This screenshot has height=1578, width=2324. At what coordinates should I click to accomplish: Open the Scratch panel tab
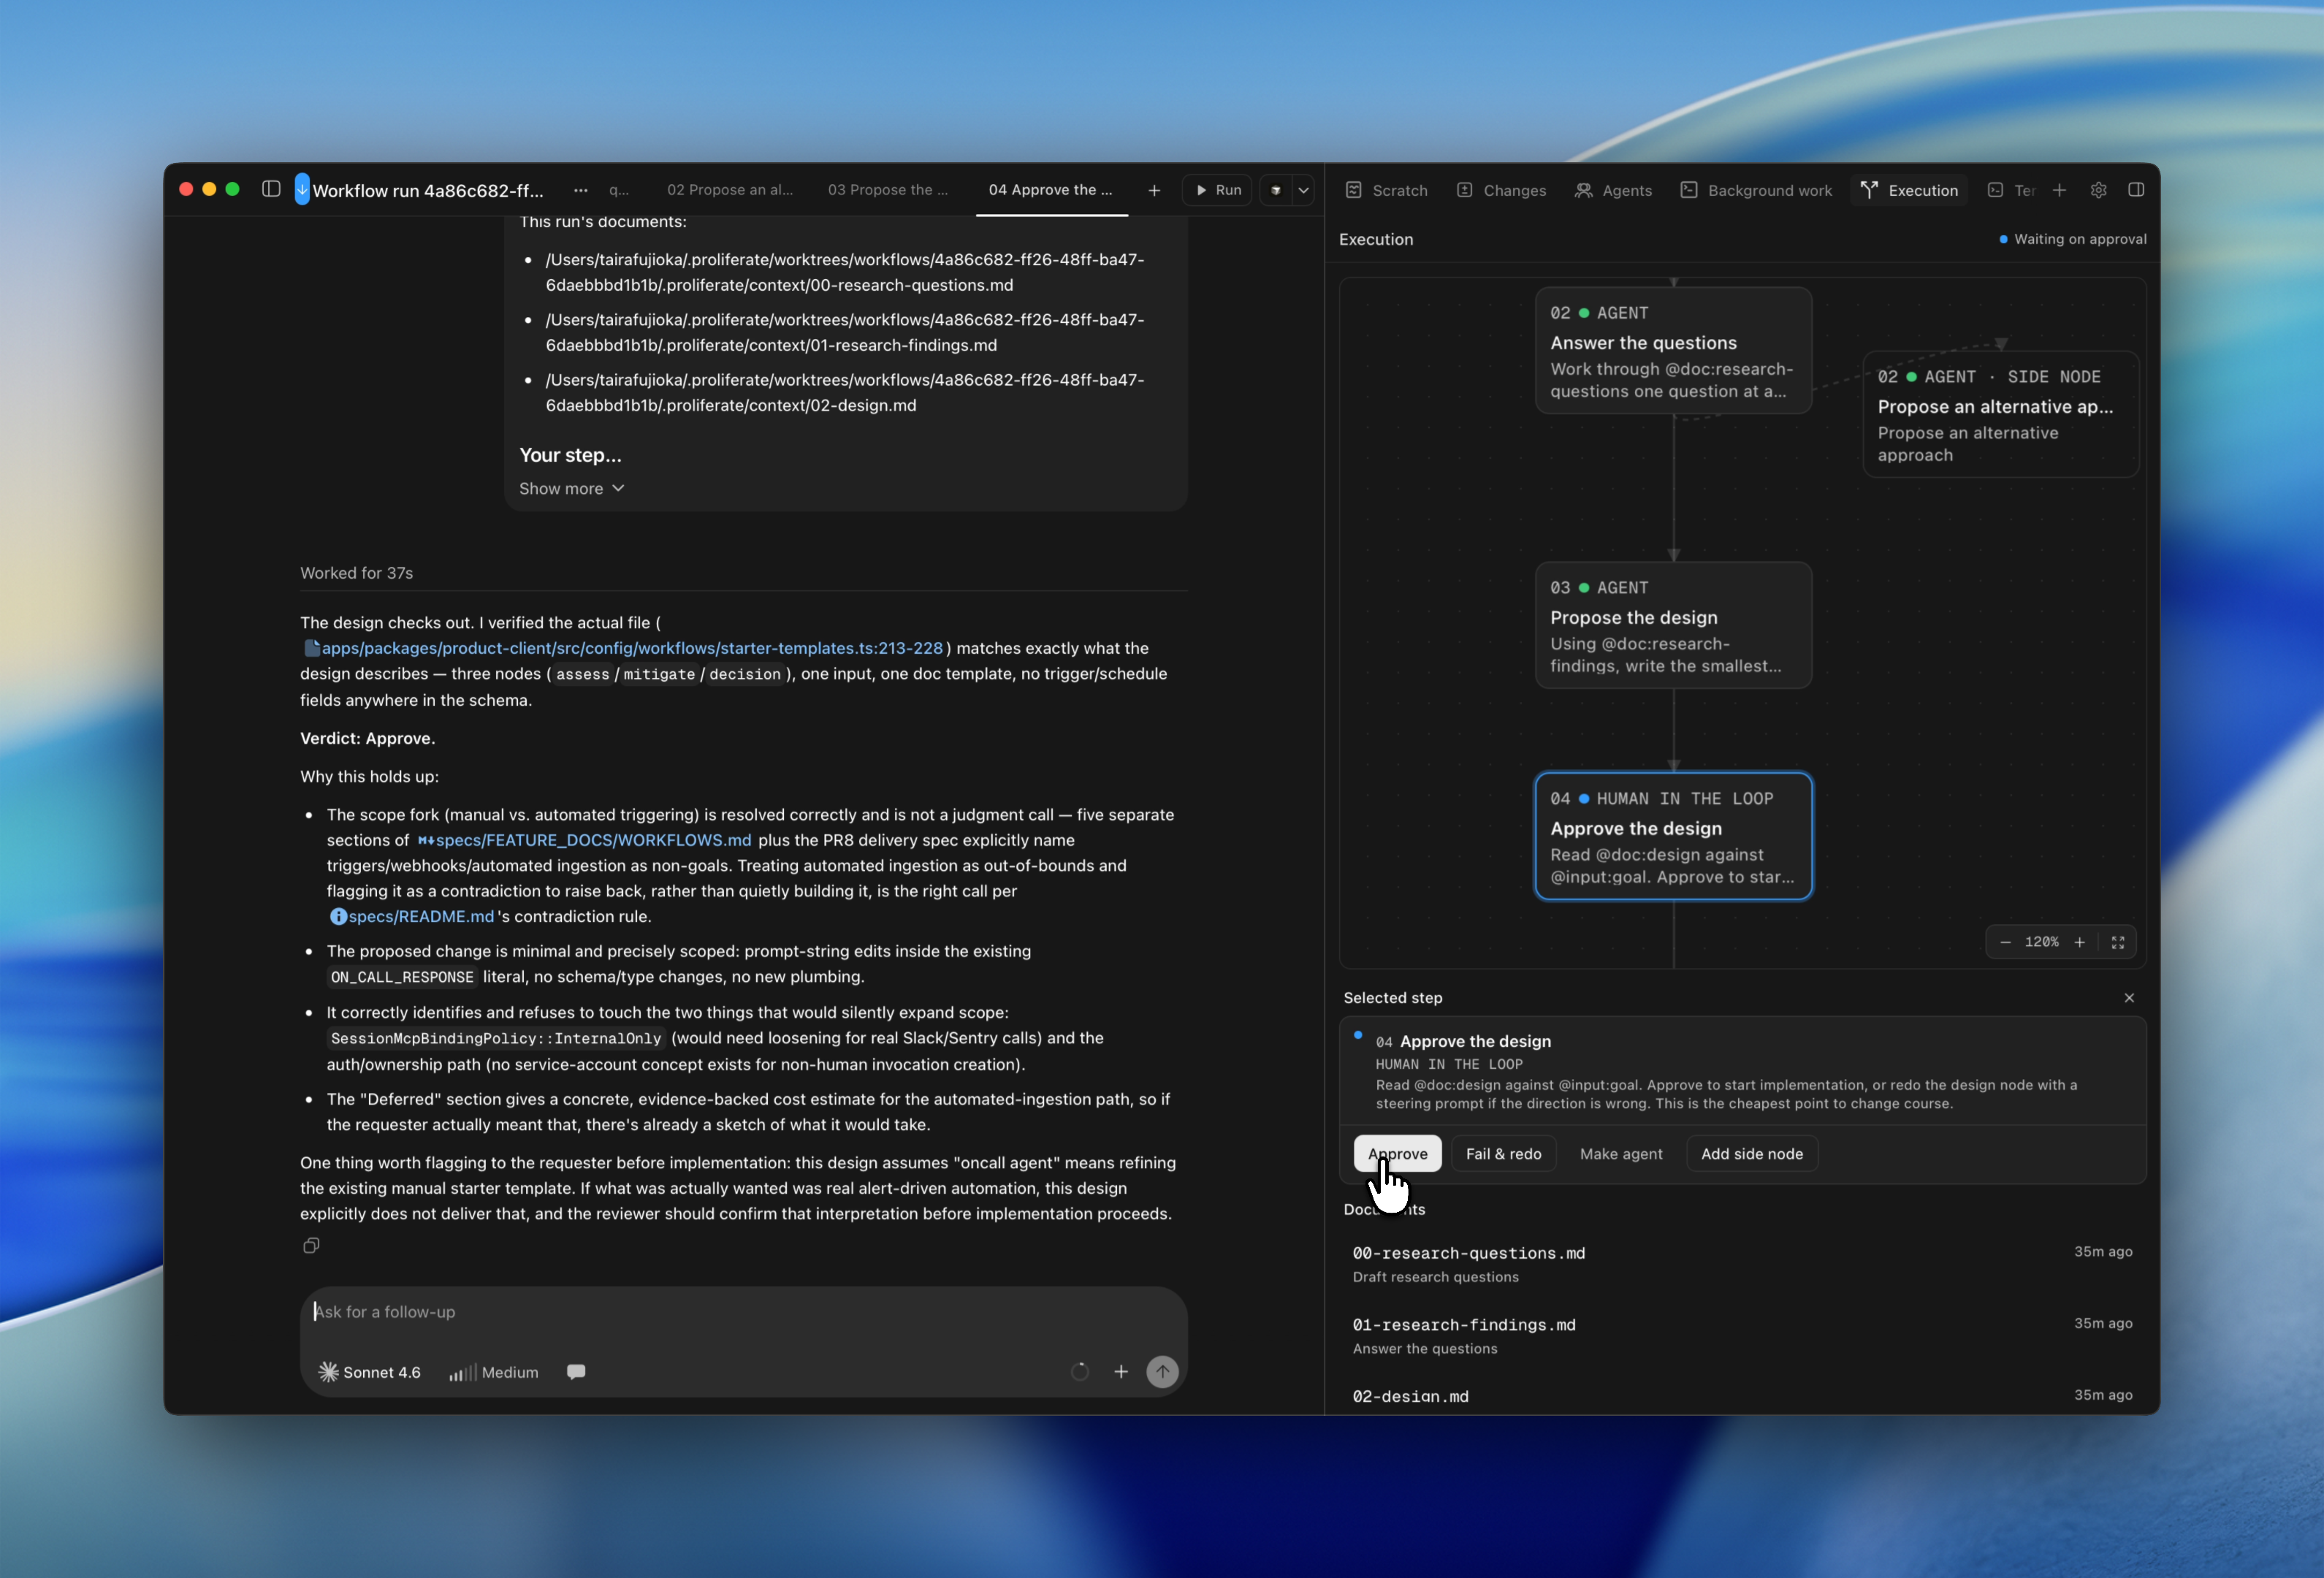click(x=1386, y=190)
